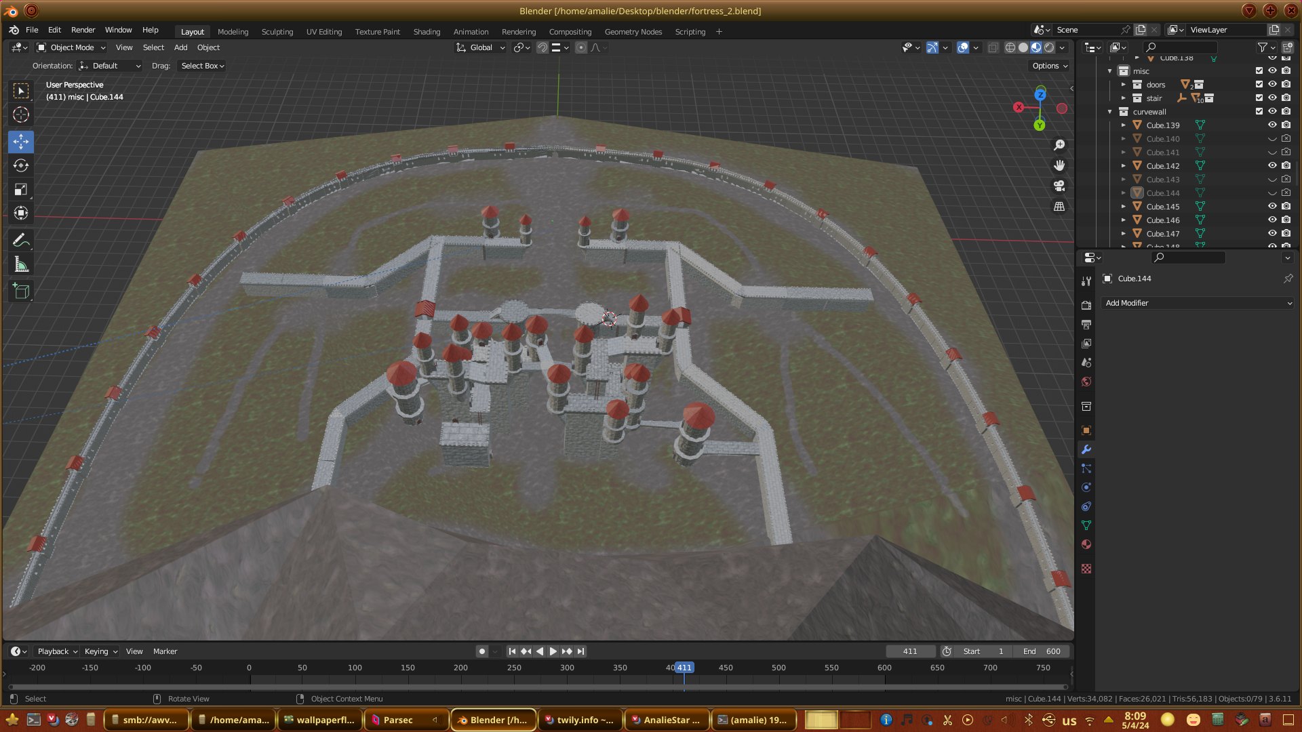Toggle camera view in viewport
The width and height of the screenshot is (1302, 732).
1059,186
